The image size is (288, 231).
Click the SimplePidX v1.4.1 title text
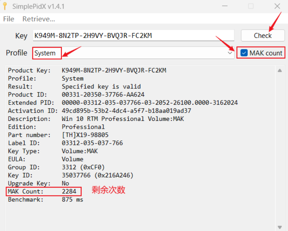click(38, 6)
